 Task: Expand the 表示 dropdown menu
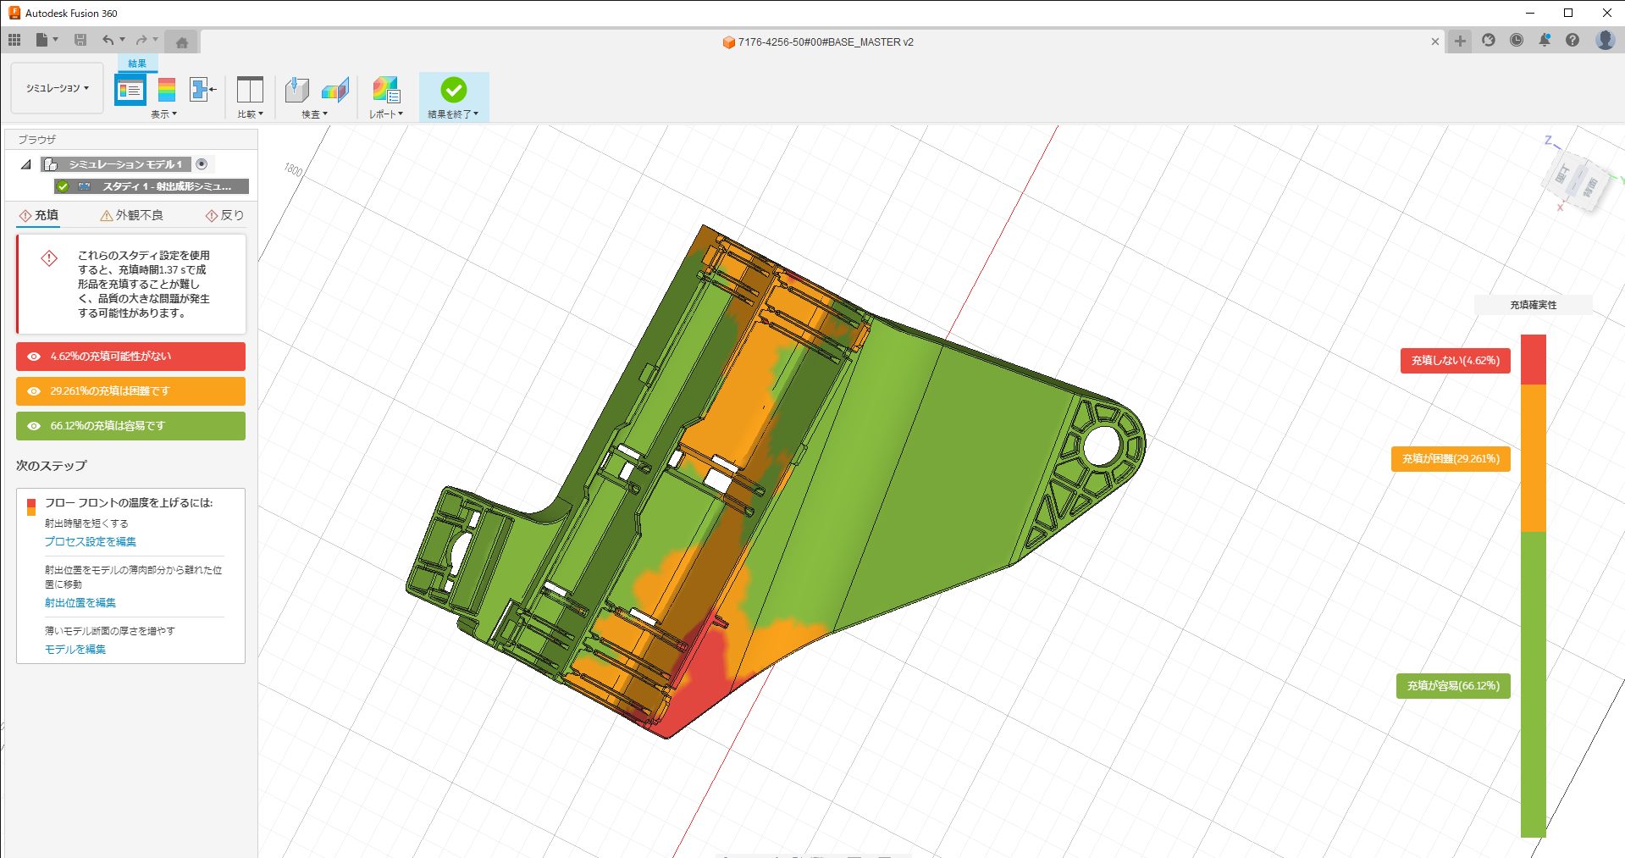[163, 114]
